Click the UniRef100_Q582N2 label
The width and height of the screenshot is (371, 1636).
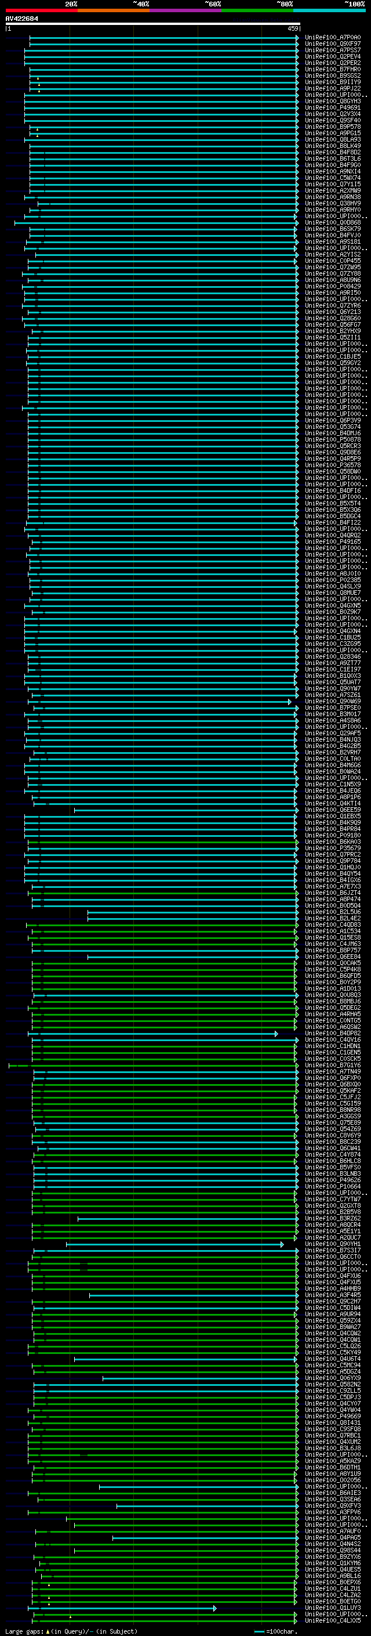(x=332, y=1385)
